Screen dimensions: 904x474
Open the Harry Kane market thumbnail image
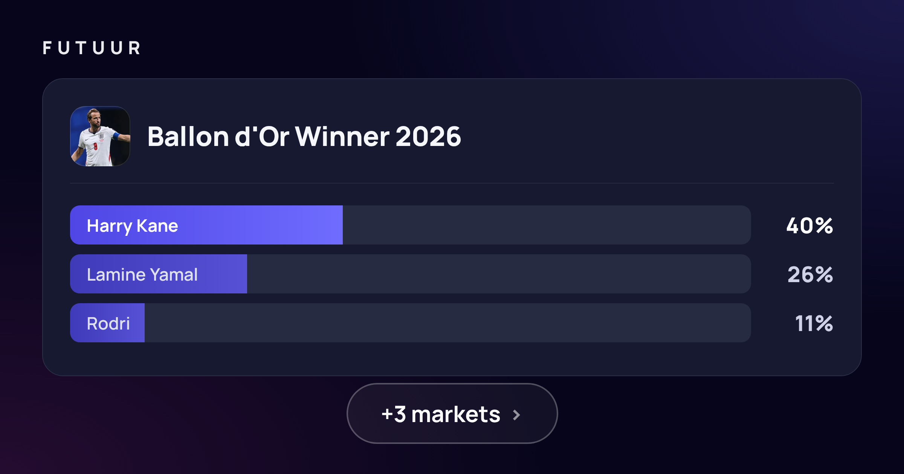[x=100, y=136]
